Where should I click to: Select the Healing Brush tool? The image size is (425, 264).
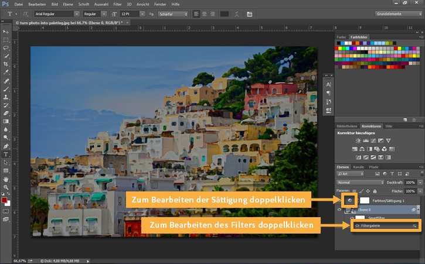6,81
